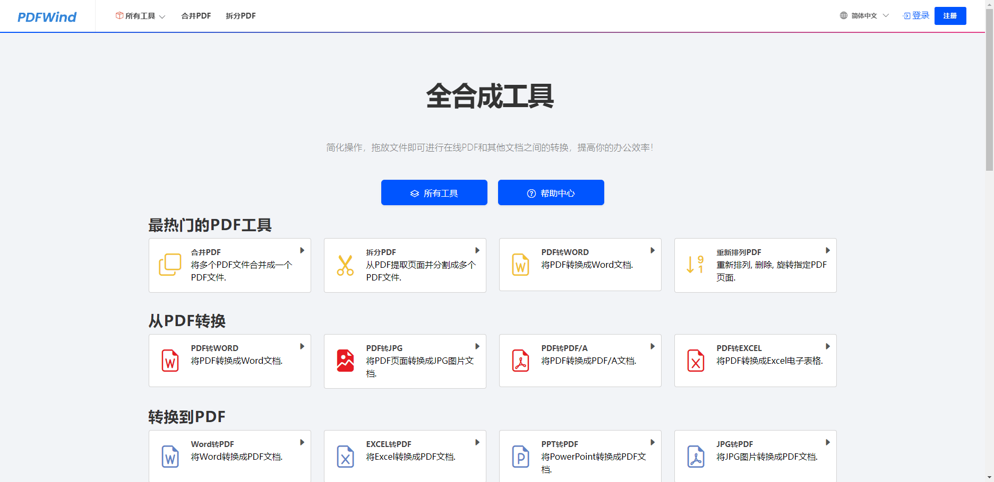Expand the 所有工具 navigation dropdown

(140, 16)
